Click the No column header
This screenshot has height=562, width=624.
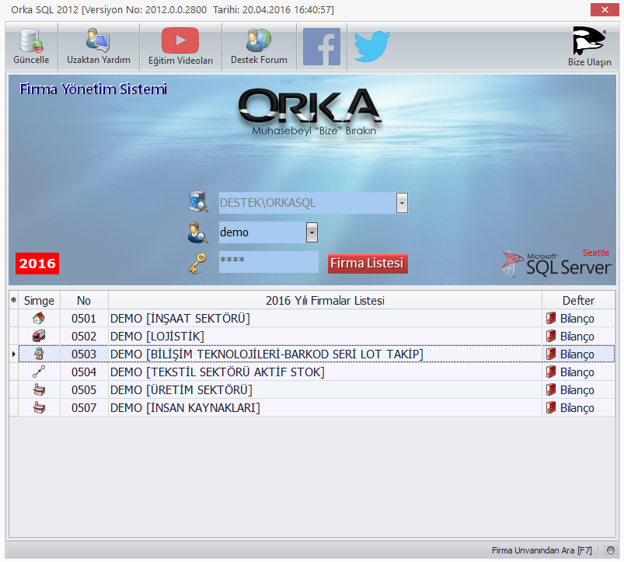pyautogui.click(x=84, y=300)
